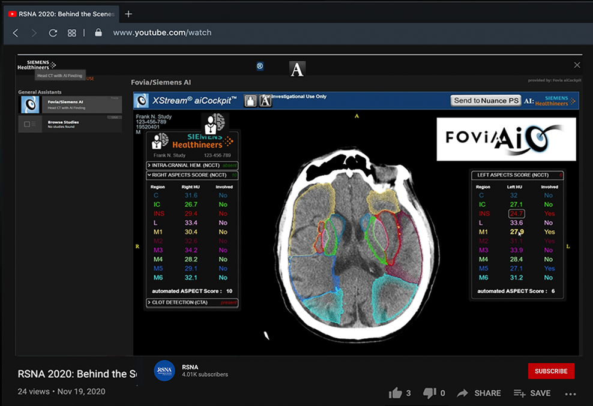Click Send to Nuance PS button
The height and width of the screenshot is (406, 593).
486,101
